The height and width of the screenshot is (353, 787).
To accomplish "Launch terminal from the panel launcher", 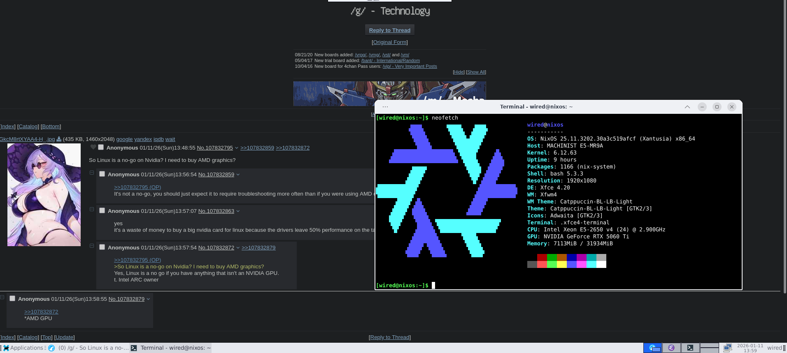I will click(690, 348).
